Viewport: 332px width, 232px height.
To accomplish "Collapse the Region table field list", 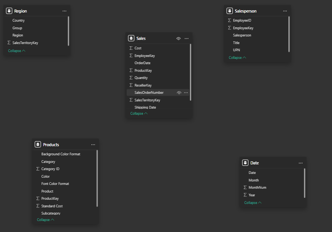I will point(16,50).
